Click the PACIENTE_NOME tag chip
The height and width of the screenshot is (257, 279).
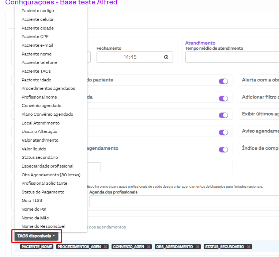point(37,247)
